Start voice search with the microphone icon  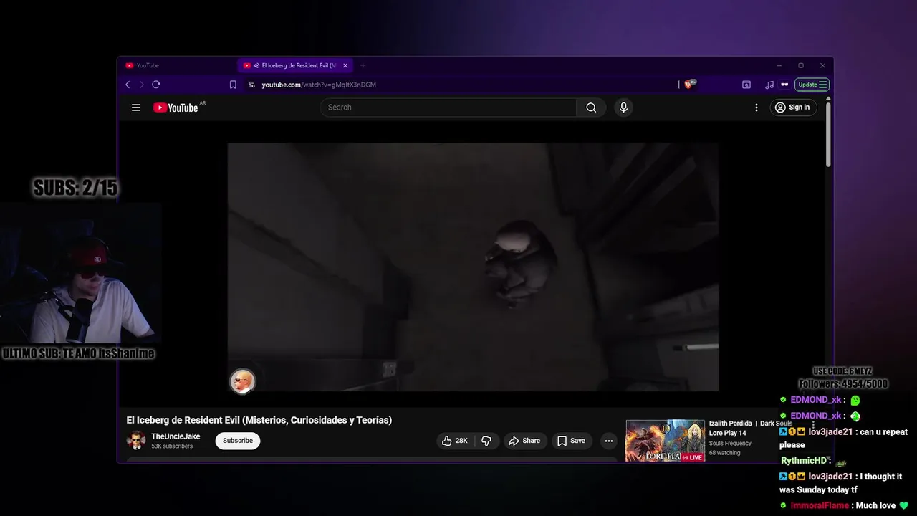[623, 107]
